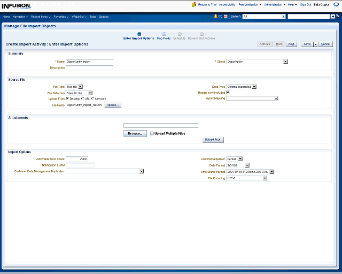Open the Navigator menu
The height and width of the screenshot is (274, 342).
pyautogui.click(x=20, y=17)
